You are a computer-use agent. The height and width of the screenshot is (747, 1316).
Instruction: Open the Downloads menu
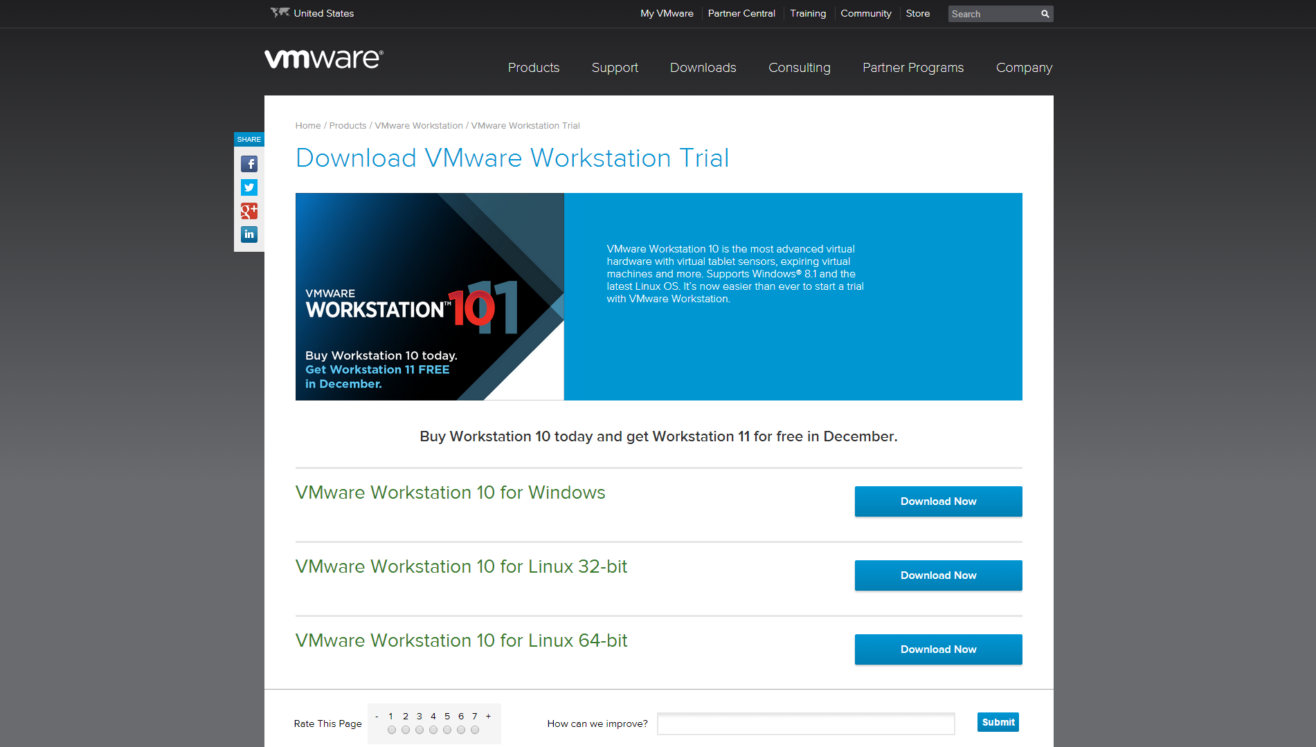coord(703,68)
